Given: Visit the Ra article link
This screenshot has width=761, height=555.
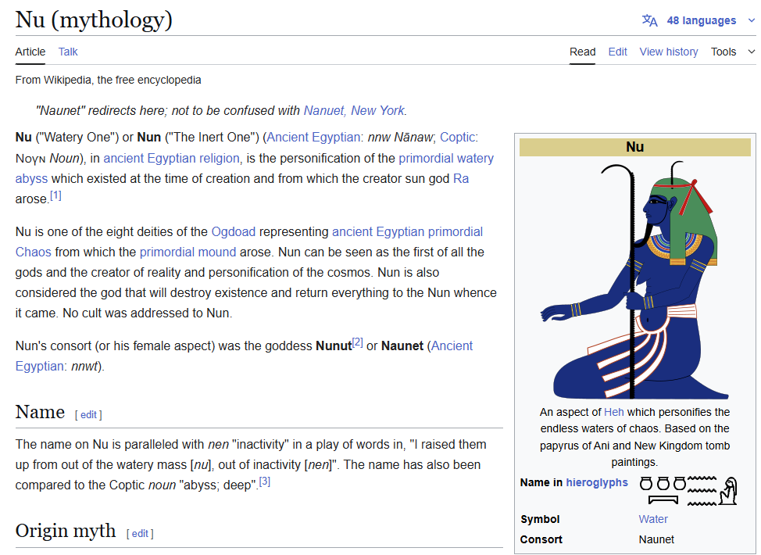Looking at the screenshot, I should 460,179.
